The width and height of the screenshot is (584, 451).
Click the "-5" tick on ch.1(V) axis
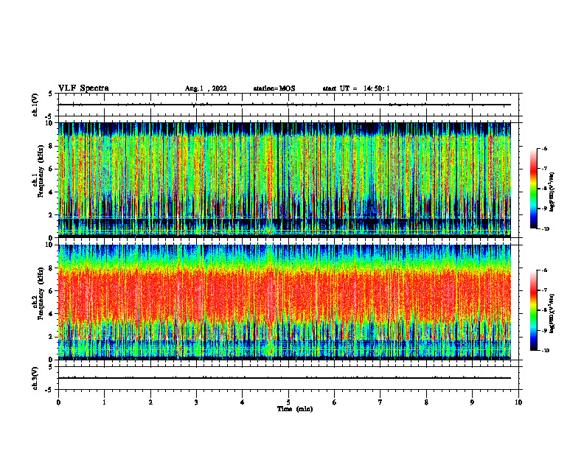(48, 116)
